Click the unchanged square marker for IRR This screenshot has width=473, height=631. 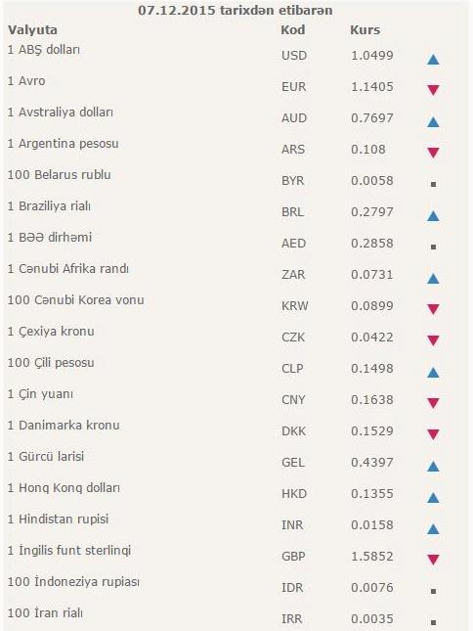click(433, 622)
